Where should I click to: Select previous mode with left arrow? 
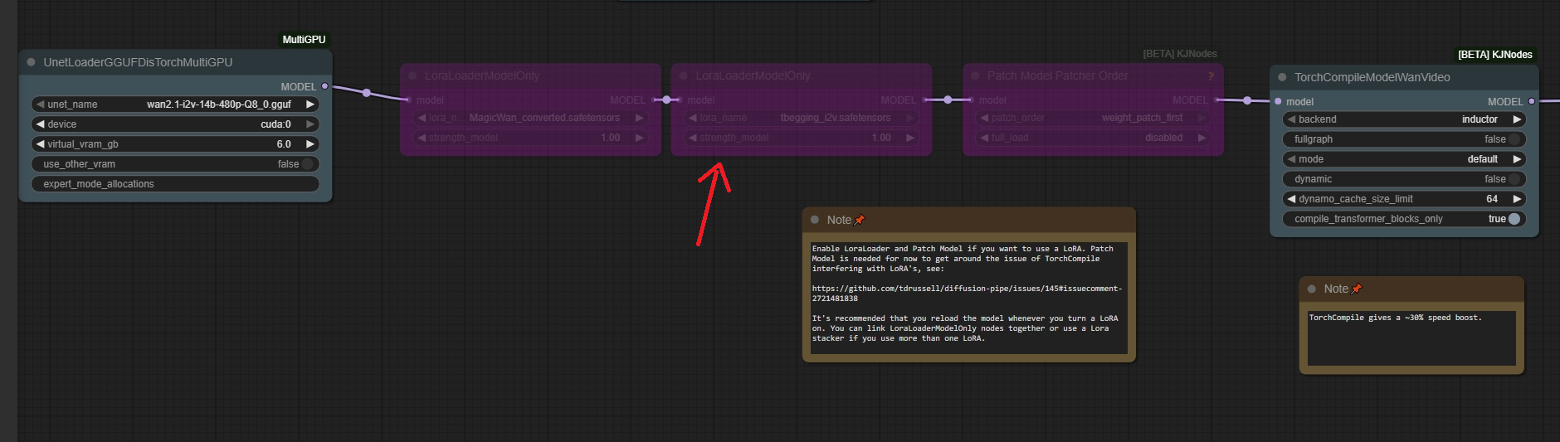coord(1291,159)
